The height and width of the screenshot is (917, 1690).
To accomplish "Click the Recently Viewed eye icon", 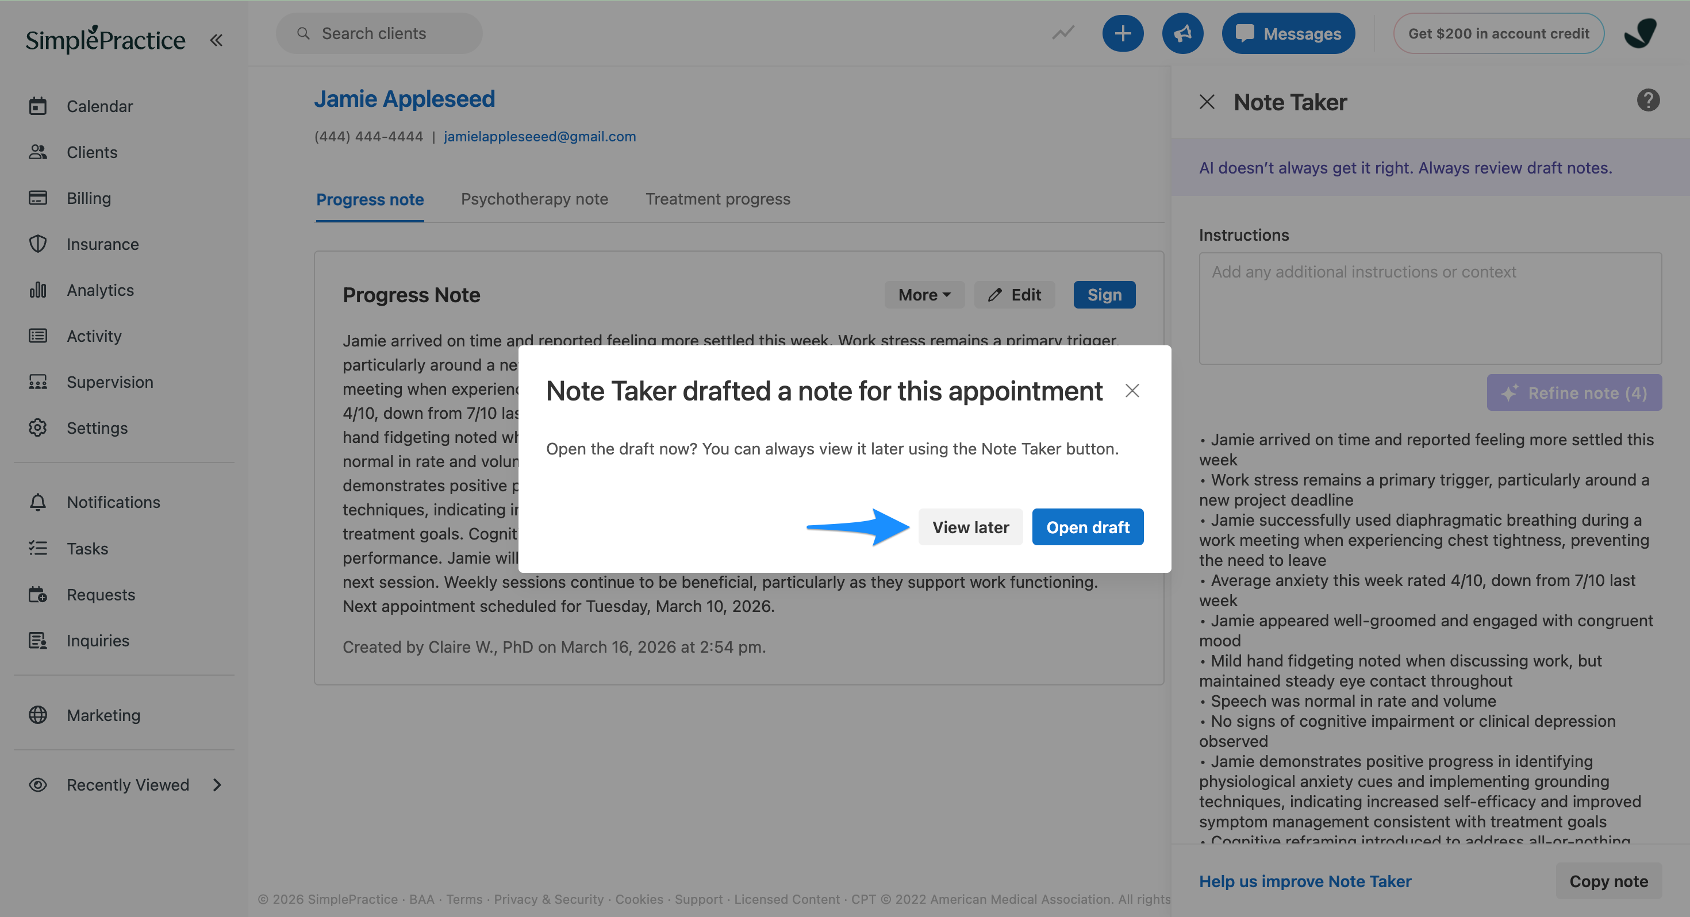I will pos(38,784).
